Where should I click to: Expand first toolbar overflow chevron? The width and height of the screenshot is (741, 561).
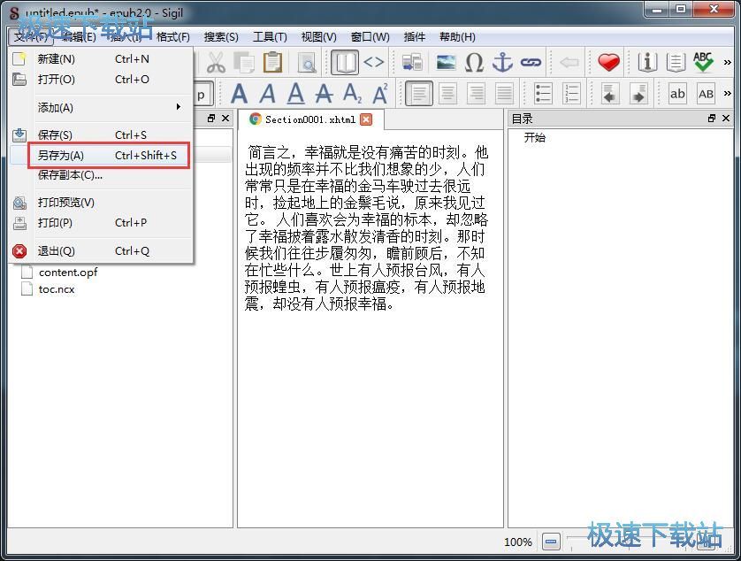coord(728,63)
